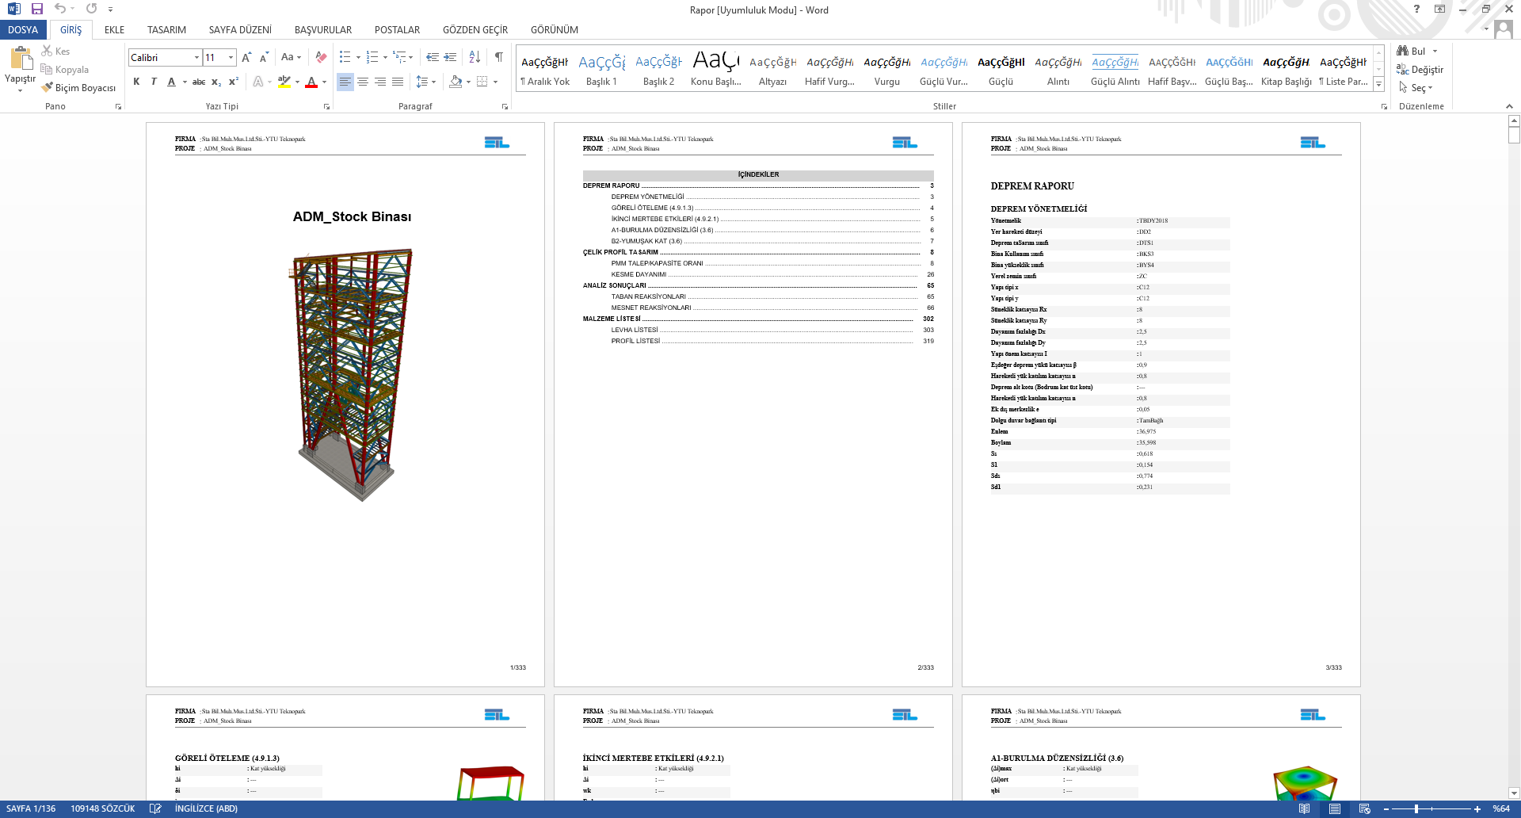The image size is (1521, 818).
Task: Open the Calibri font name dropdown
Action: click(x=196, y=57)
